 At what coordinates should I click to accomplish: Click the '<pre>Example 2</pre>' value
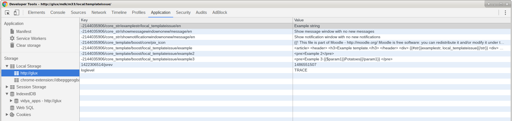402,54
